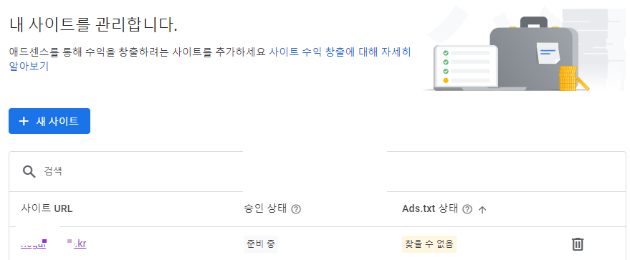
Task: Click the 새 사이트 button
Action: click(x=49, y=121)
